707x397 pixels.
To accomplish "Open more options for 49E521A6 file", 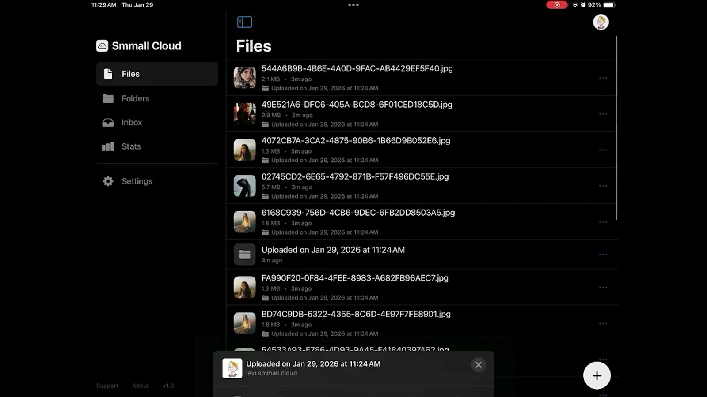I will (603, 114).
